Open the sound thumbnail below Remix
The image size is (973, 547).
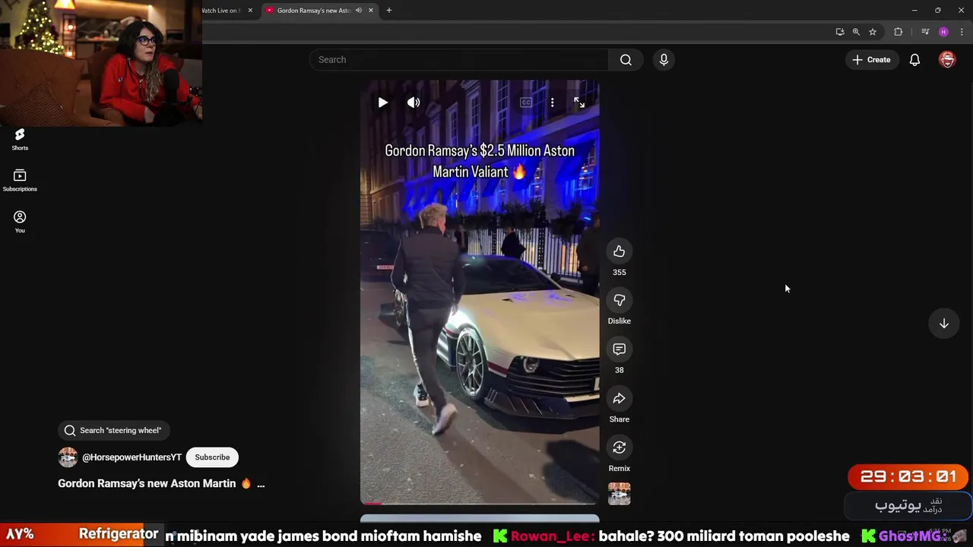620,494
